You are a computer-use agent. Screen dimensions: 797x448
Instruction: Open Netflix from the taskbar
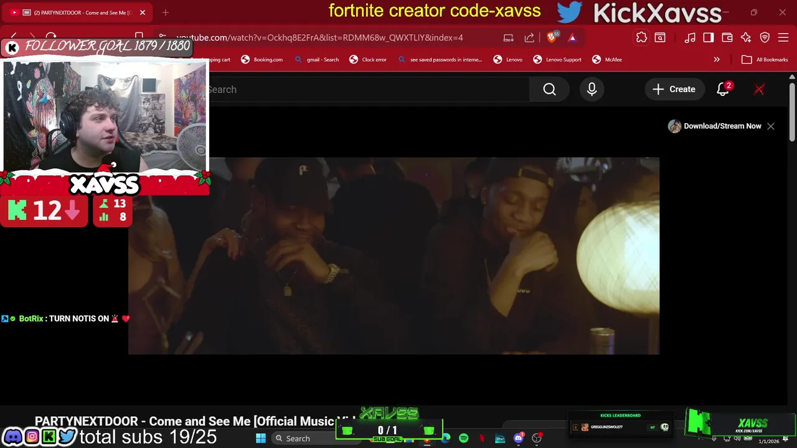(482, 439)
